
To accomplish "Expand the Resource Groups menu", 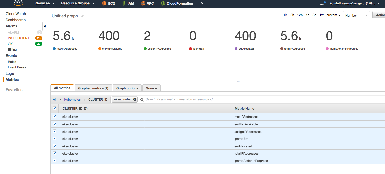I will (x=78, y=3).
